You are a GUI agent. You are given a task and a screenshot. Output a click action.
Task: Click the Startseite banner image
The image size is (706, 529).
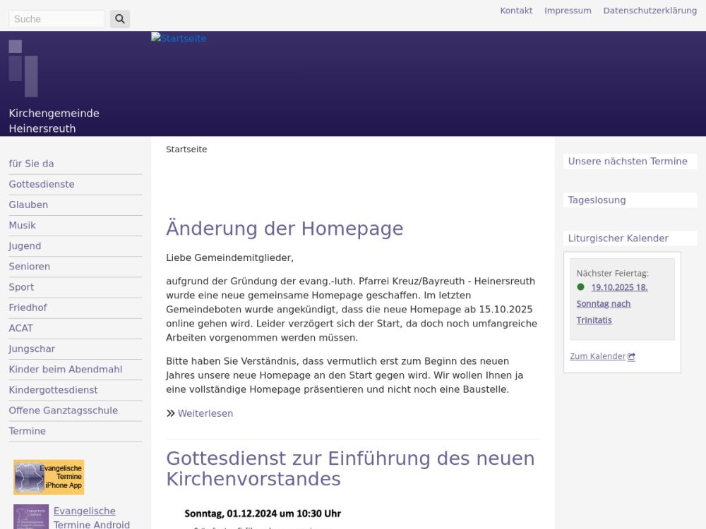(x=179, y=39)
